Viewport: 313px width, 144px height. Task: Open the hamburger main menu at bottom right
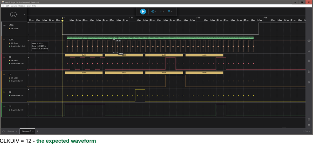(x=309, y=126)
